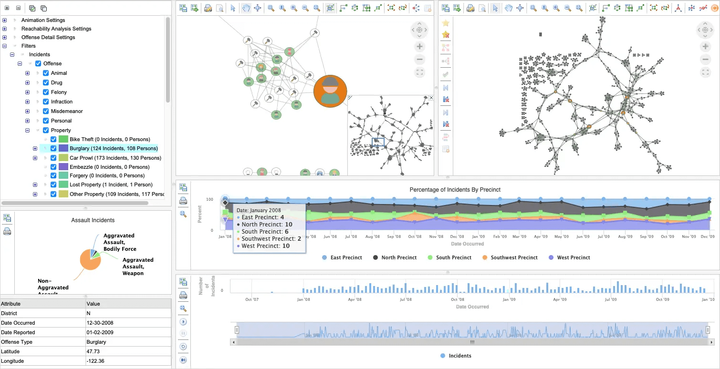Click the overview window toggle icon in left graph toolbar

[330, 8]
